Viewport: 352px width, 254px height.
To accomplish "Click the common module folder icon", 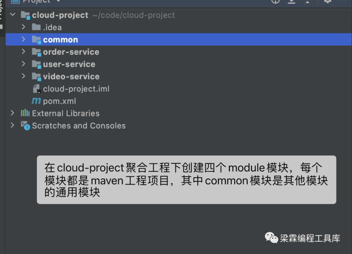I will (37, 40).
